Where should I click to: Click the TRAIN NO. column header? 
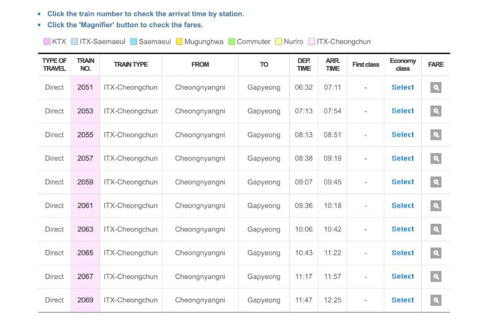(x=85, y=64)
